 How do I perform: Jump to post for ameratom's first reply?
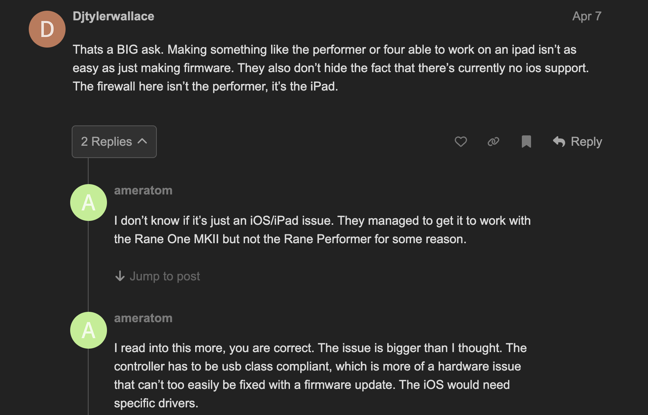pos(164,276)
